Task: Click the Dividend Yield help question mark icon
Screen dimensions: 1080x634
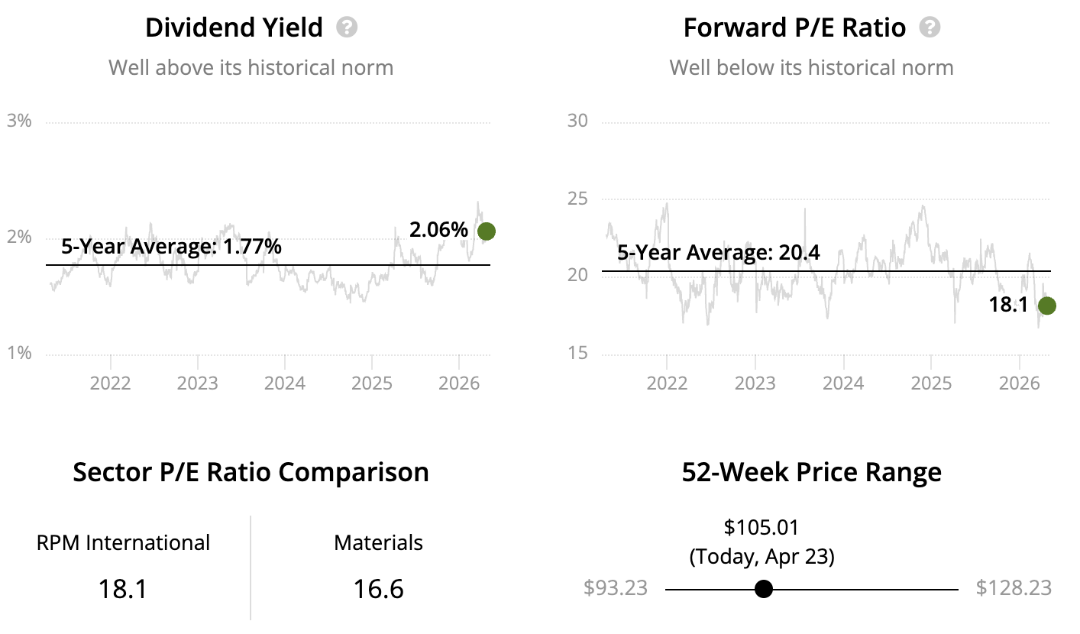Action: (347, 28)
